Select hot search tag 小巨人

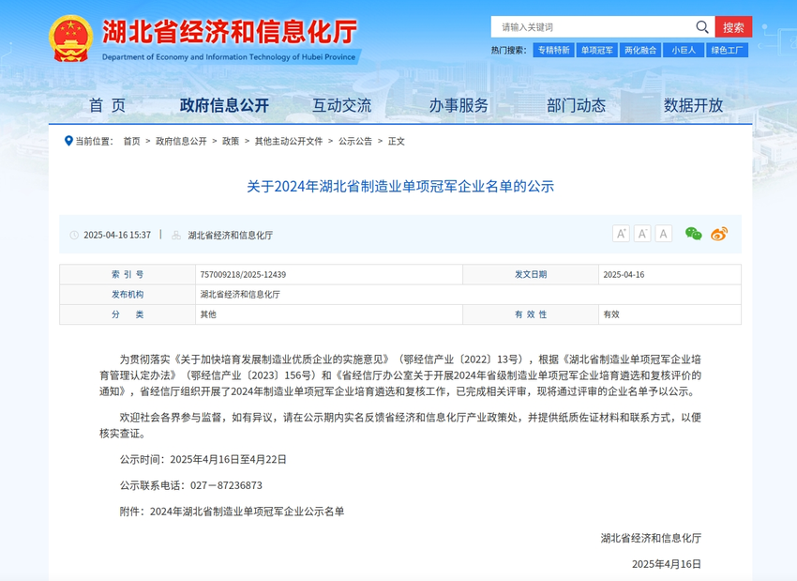(x=684, y=50)
